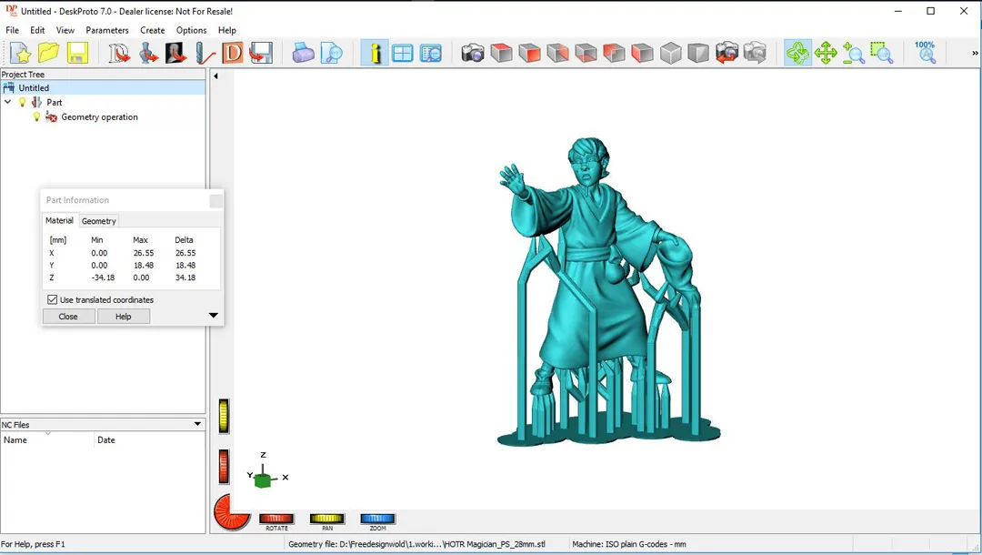The height and width of the screenshot is (555, 982).
Task: Click the Help button in Part Information
Action: click(x=124, y=317)
